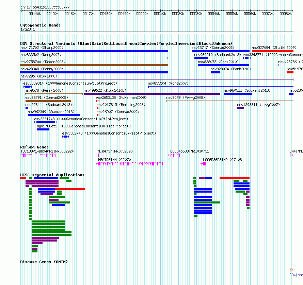
Task: Select the Disease Genes (OMIM) title
Action: point(44,262)
